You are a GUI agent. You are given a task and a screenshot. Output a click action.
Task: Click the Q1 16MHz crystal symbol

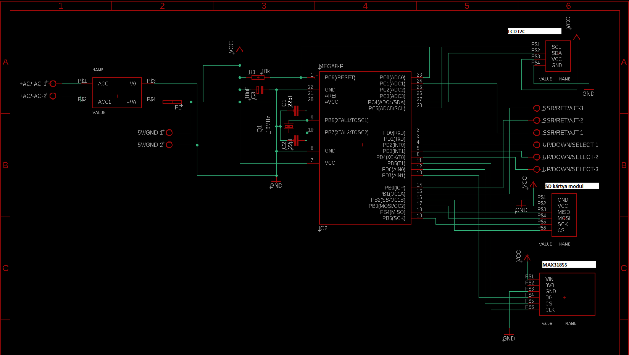289,126
